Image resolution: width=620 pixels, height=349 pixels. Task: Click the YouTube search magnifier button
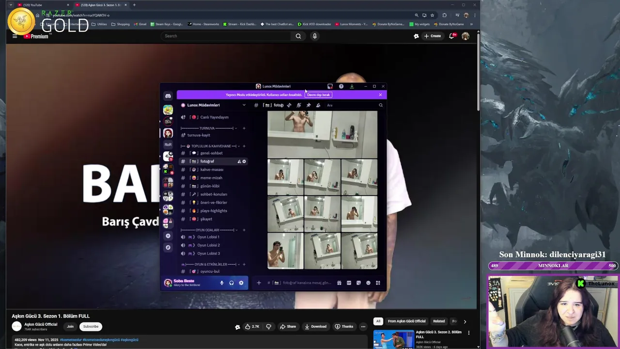coord(298,36)
